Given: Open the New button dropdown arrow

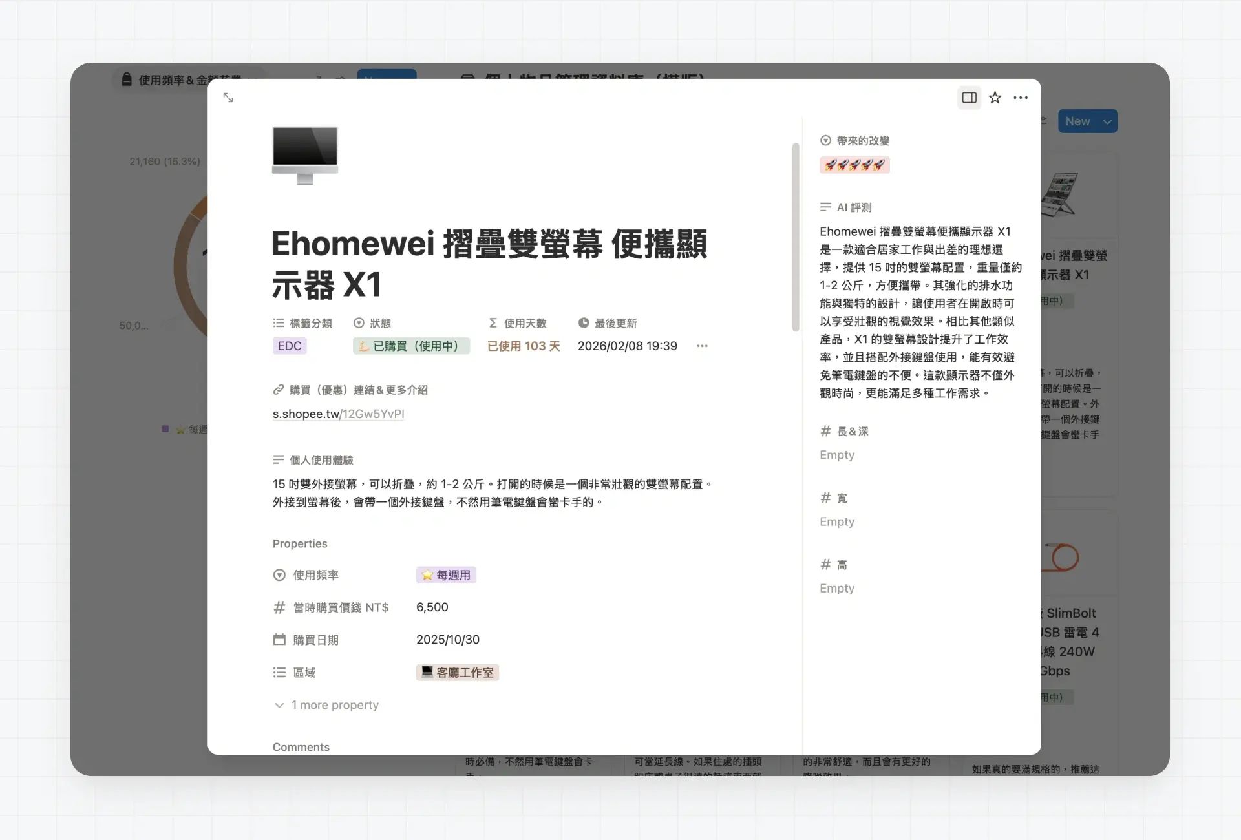Looking at the screenshot, I should pyautogui.click(x=1107, y=121).
